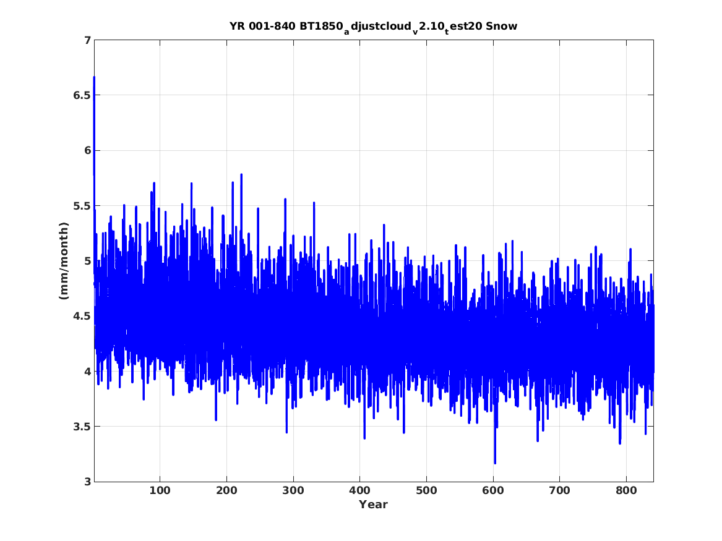Click the x-axis tick label '600'
This screenshot has height=541, width=722.
pos(493,491)
